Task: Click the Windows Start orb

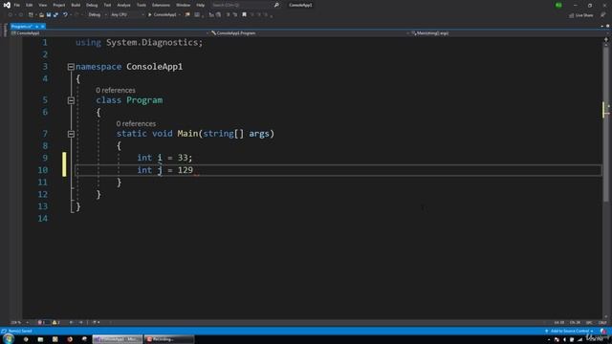Action: coord(9,339)
